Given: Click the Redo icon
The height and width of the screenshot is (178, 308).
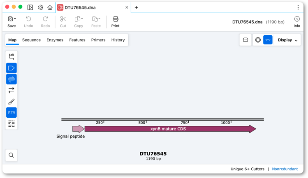Looking at the screenshot, I should tap(45, 19).
